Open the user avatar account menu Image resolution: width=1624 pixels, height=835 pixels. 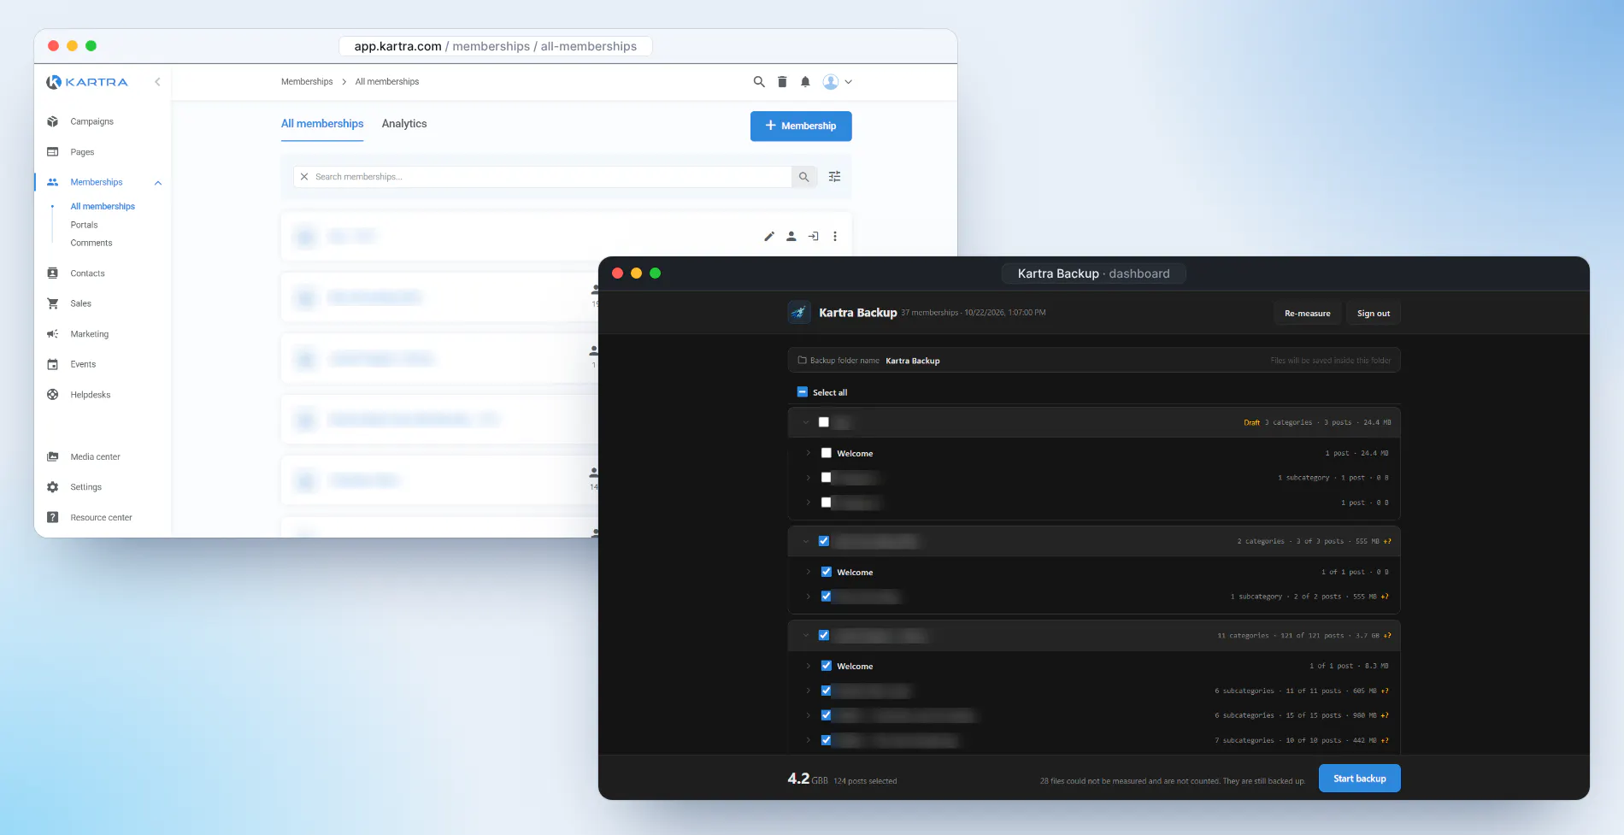click(837, 82)
